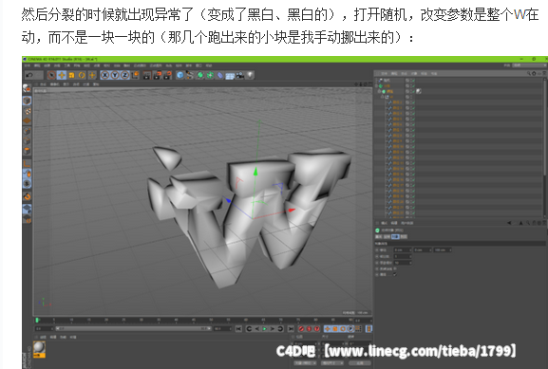The height and width of the screenshot is (369, 548).
Task: Open the layout dropdown at top right
Action: [x=528, y=65]
